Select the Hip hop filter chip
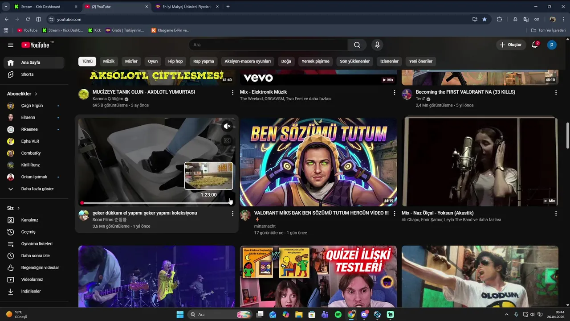The height and width of the screenshot is (321, 570). 175,61
